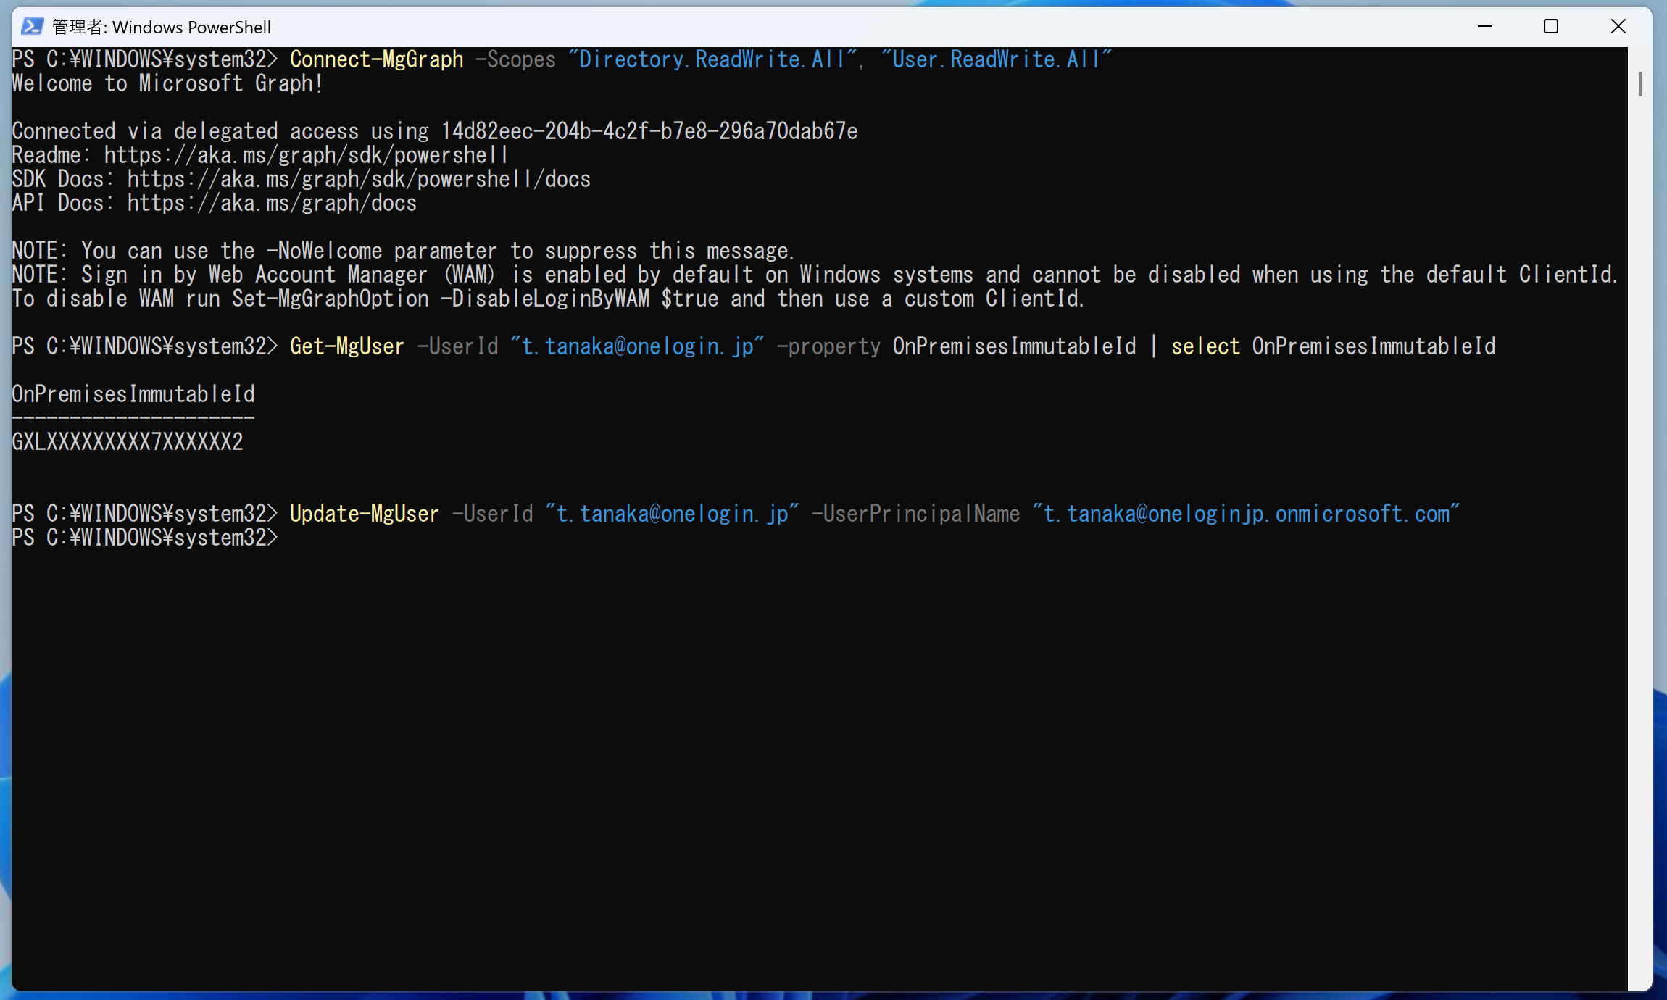Click the last empty PS C:\WINDOWS\system32> prompt
The width and height of the screenshot is (1667, 1000).
(x=145, y=538)
